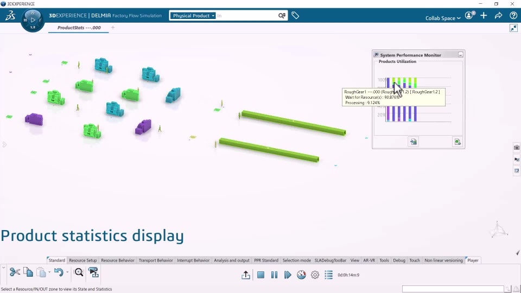Click the lower green conveyor in the 3D view
Screen dimensions: 521x293
[x=269, y=150]
